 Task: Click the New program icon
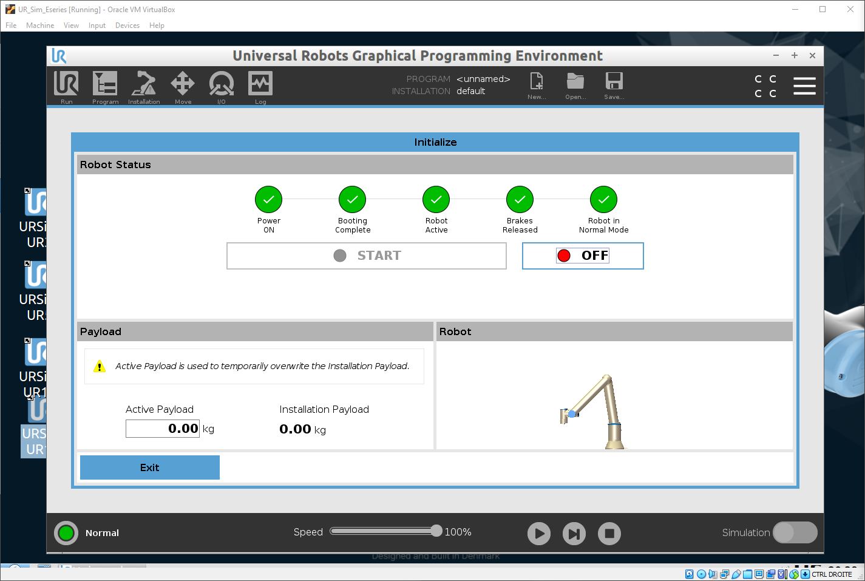click(x=537, y=83)
